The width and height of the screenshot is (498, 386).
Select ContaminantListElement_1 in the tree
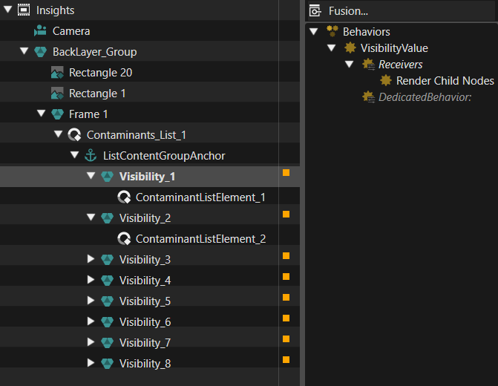[200, 197]
